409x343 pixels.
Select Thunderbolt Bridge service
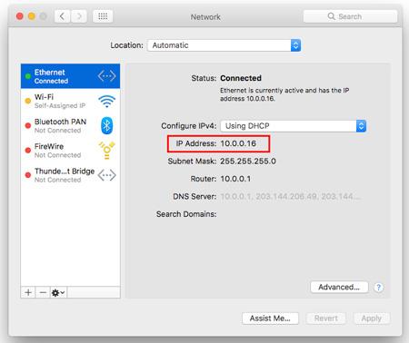70,175
